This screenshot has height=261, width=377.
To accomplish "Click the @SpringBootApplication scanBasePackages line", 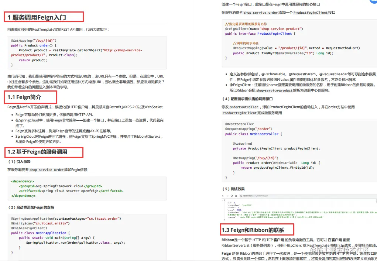I will coord(66,219).
